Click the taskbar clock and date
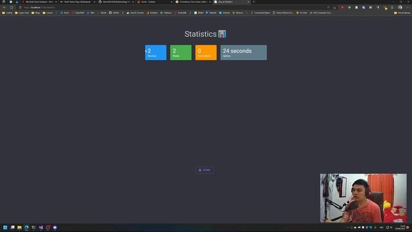 pos(400,227)
